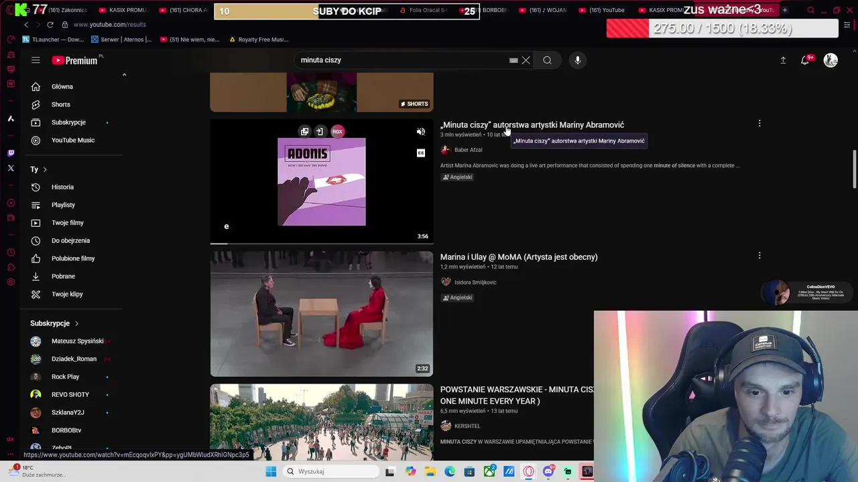The image size is (858, 482).
Task: Open File Explorer from the taskbar
Action: [x=430, y=471]
